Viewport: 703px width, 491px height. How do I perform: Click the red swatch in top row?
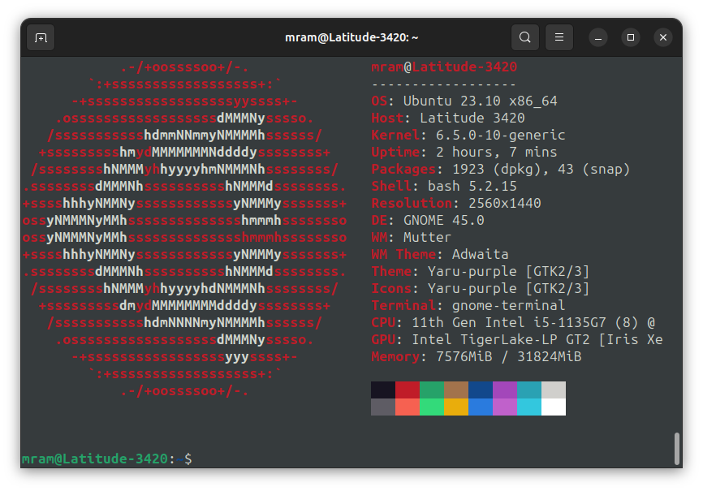pos(408,390)
